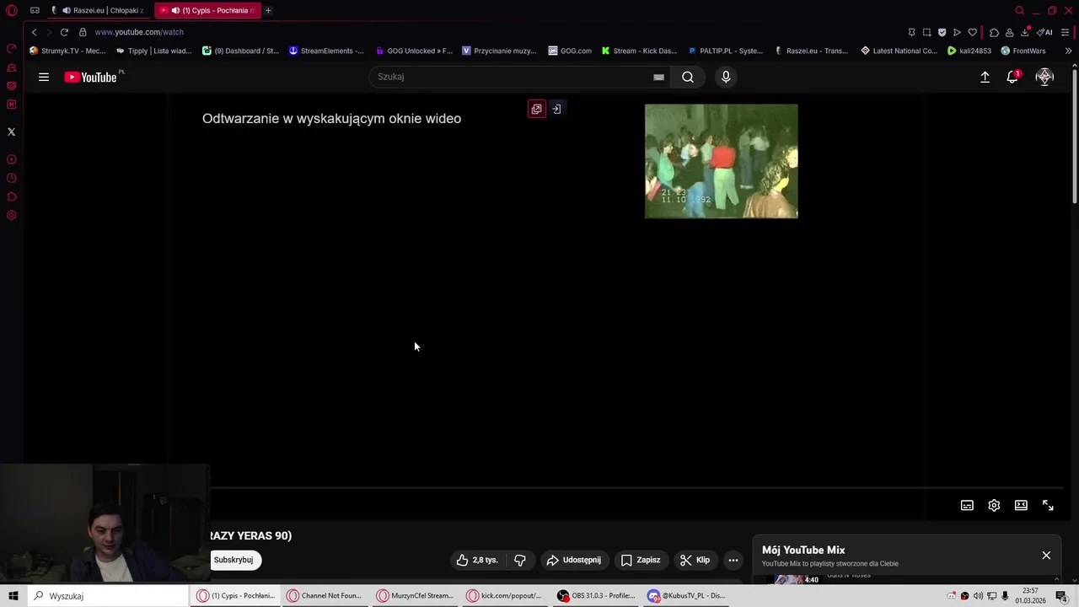Open the kali24853 bookmark
1079x607 pixels.
(969, 51)
